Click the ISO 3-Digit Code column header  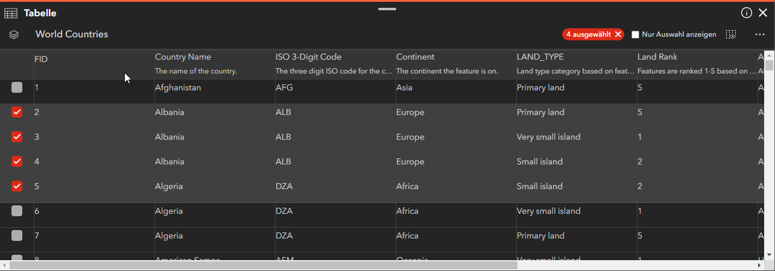coord(308,57)
